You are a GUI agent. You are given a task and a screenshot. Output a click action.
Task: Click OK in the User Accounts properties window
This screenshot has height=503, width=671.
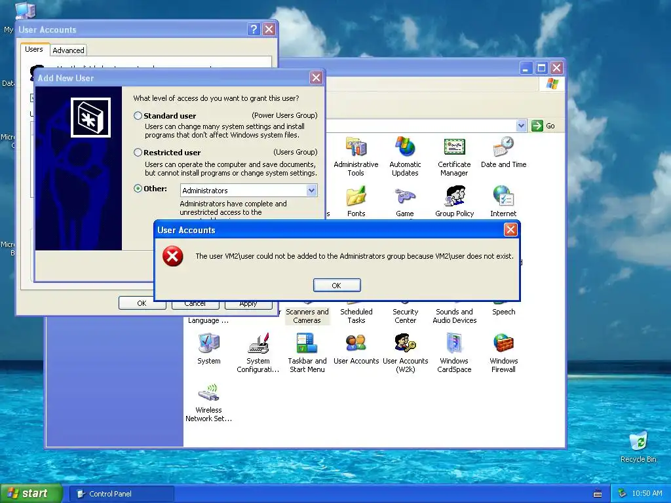point(142,303)
